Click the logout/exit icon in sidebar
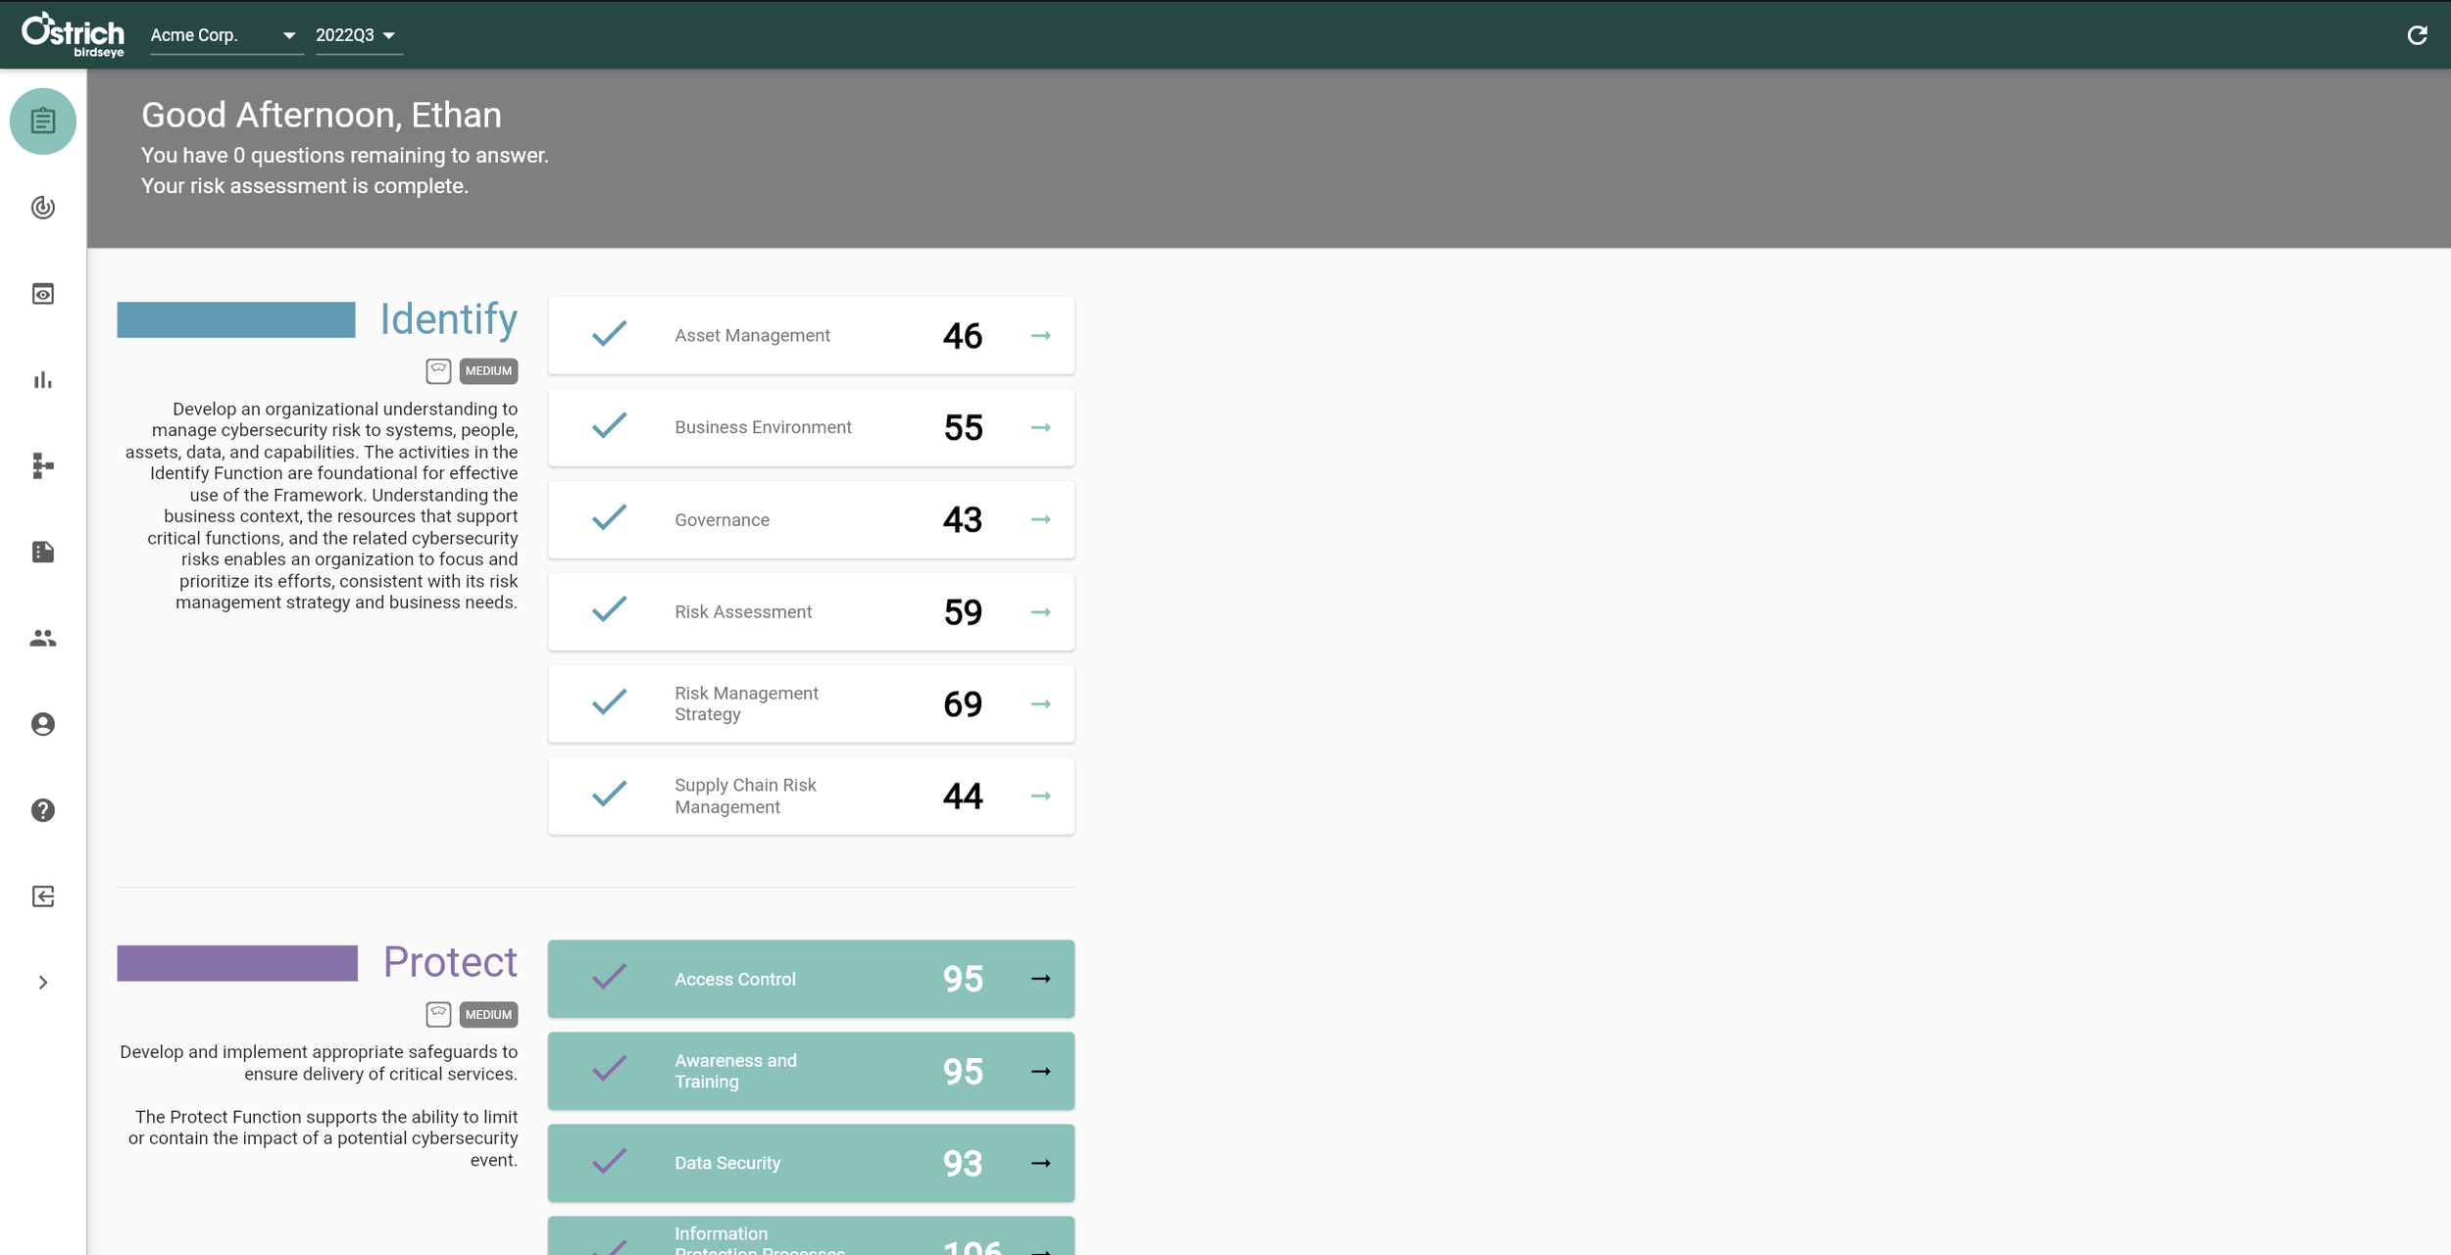This screenshot has height=1255, width=2451. click(x=43, y=896)
